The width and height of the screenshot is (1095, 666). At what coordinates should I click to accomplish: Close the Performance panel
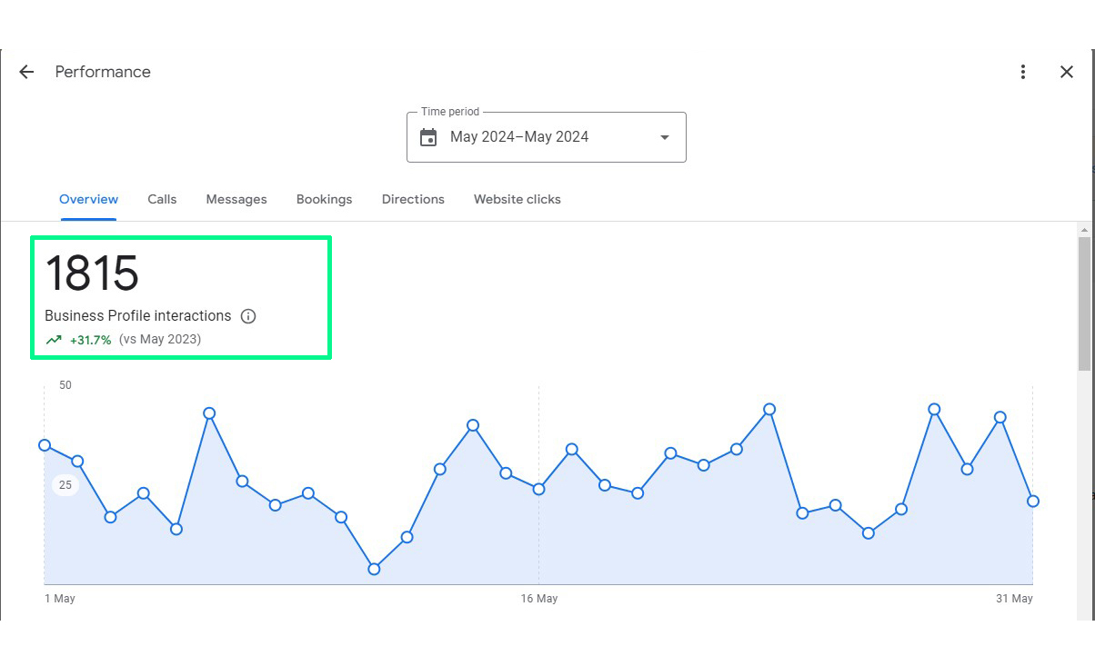(x=1067, y=72)
